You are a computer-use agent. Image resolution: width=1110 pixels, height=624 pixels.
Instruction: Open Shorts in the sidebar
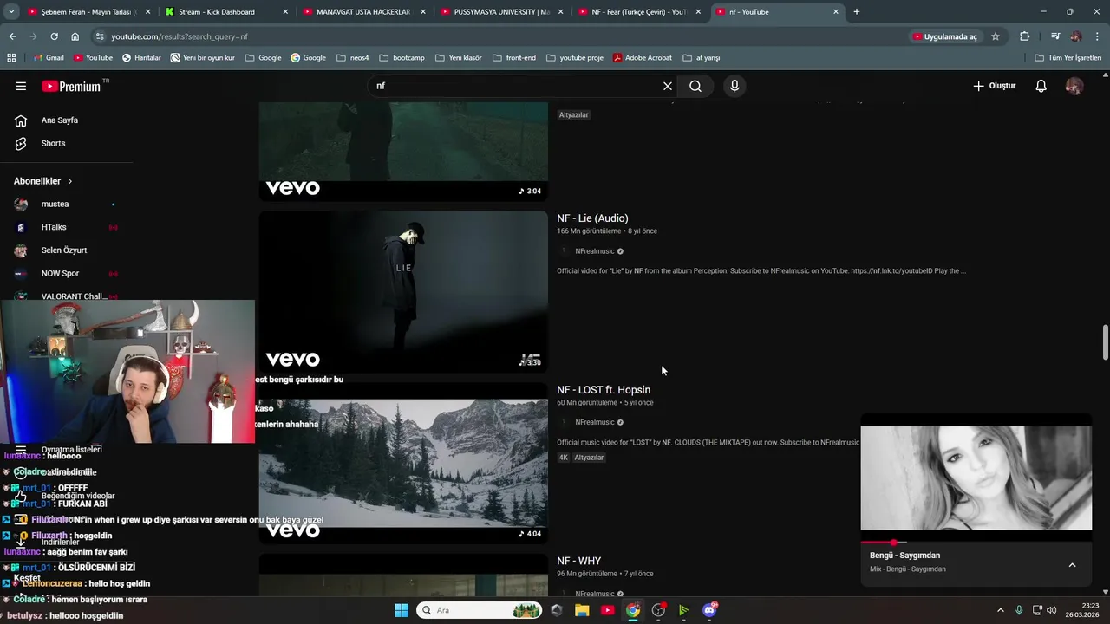53,143
